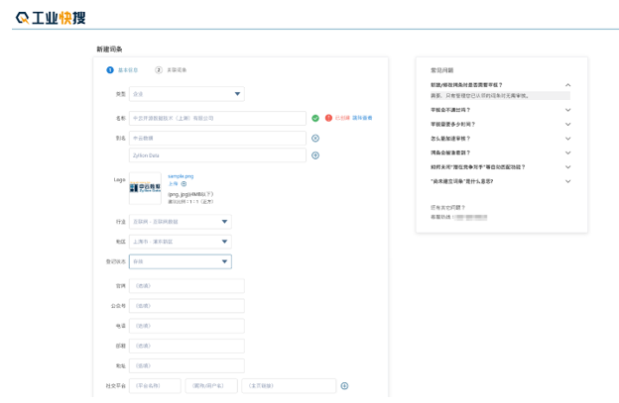This screenshot has height=403, width=619.
Task: Click the 请马查看 link next to the name
Action: tap(362, 118)
